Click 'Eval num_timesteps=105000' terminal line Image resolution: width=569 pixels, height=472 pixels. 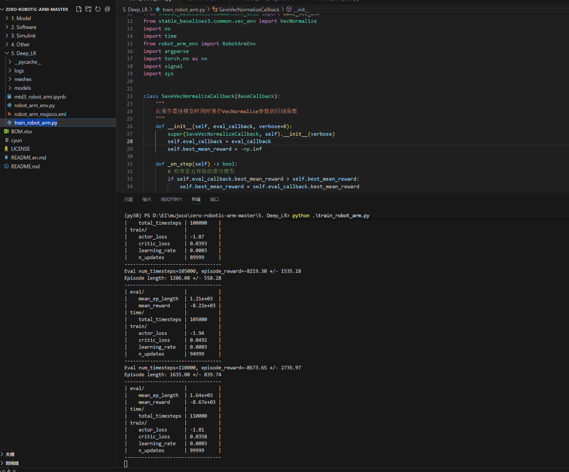[x=213, y=271]
